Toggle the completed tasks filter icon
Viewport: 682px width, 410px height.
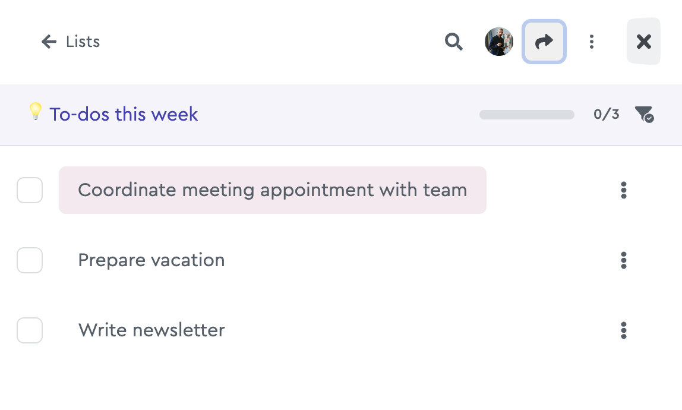644,115
